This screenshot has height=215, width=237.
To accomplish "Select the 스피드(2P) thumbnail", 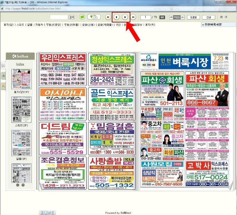I will click(21, 110).
